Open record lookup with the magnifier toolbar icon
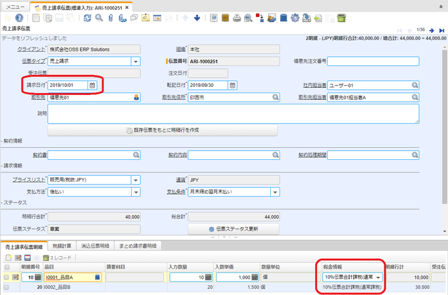The height and width of the screenshot is (295, 448). (x=99, y=18)
